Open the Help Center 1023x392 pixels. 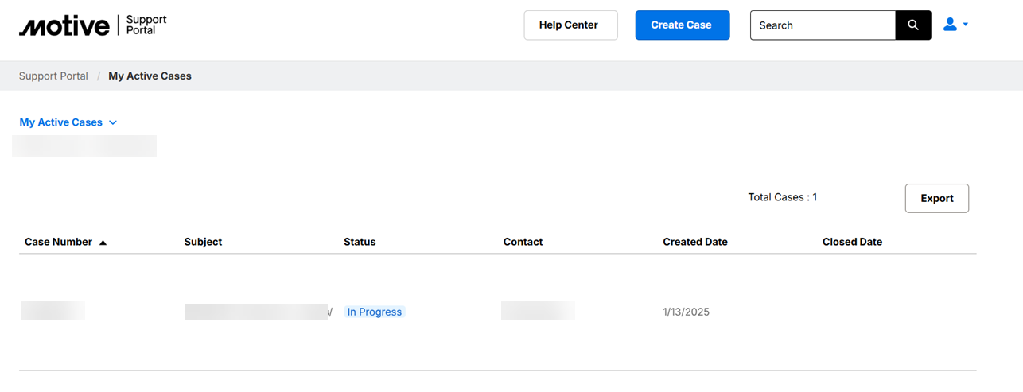tap(570, 25)
